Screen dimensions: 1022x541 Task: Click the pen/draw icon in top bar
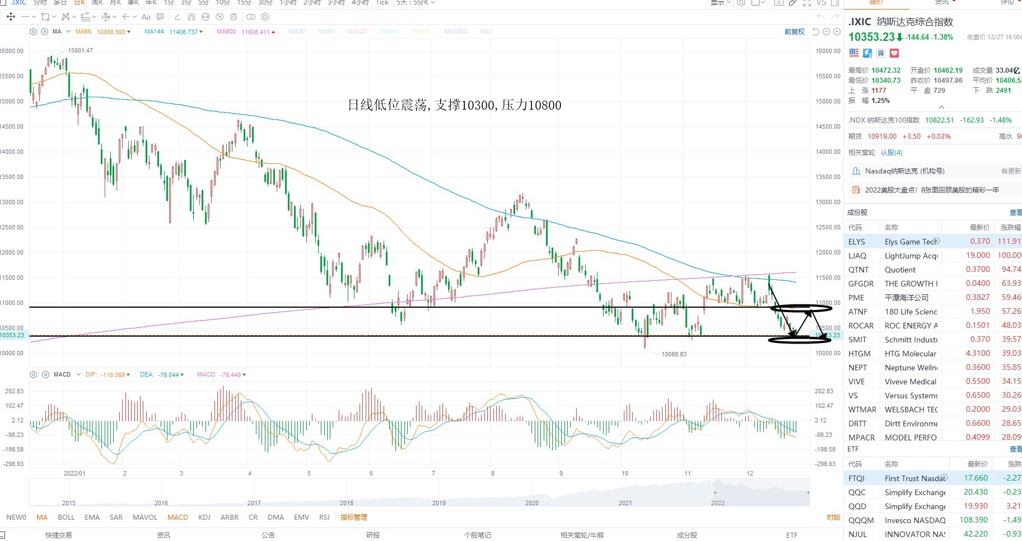(x=793, y=3)
